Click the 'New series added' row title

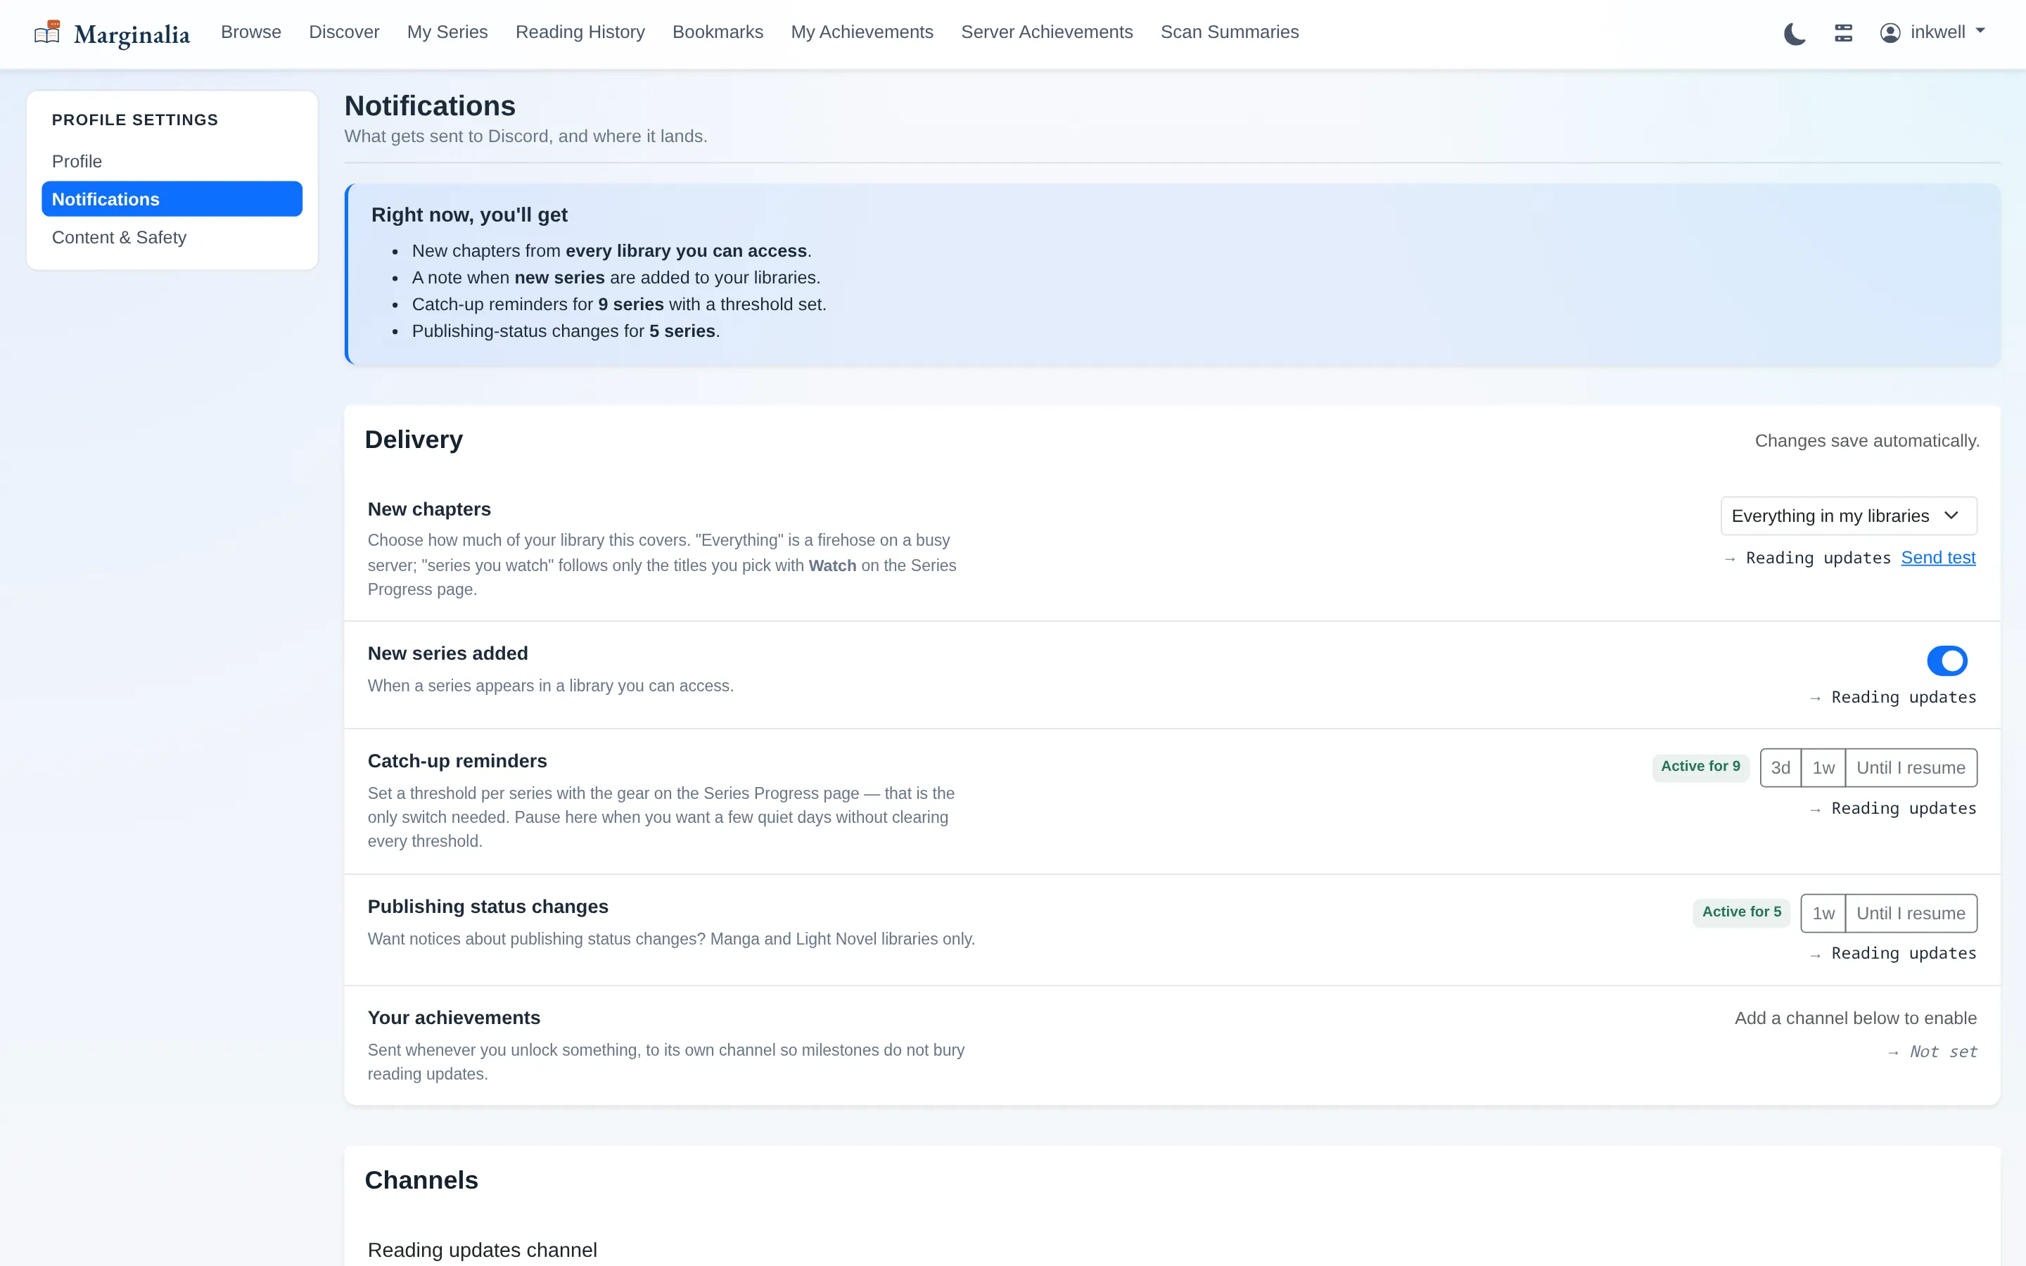(x=448, y=654)
